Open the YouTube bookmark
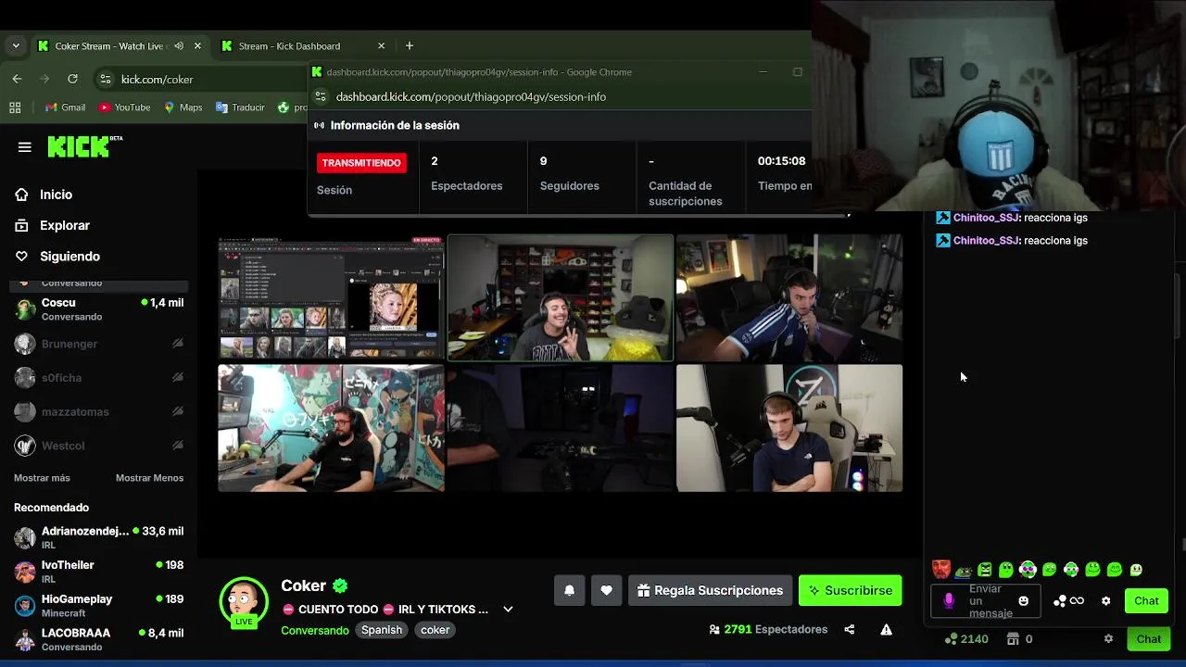Viewport: 1186px width, 667px height. [124, 107]
